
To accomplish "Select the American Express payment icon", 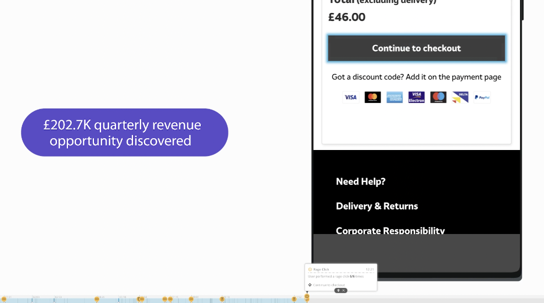I will pyautogui.click(x=394, y=97).
